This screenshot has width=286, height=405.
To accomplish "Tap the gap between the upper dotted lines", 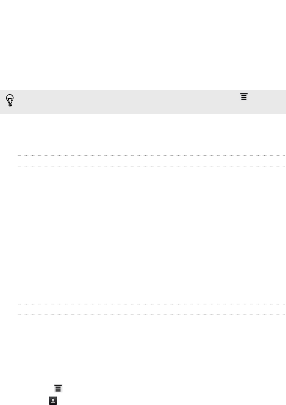I will pos(150,160).
